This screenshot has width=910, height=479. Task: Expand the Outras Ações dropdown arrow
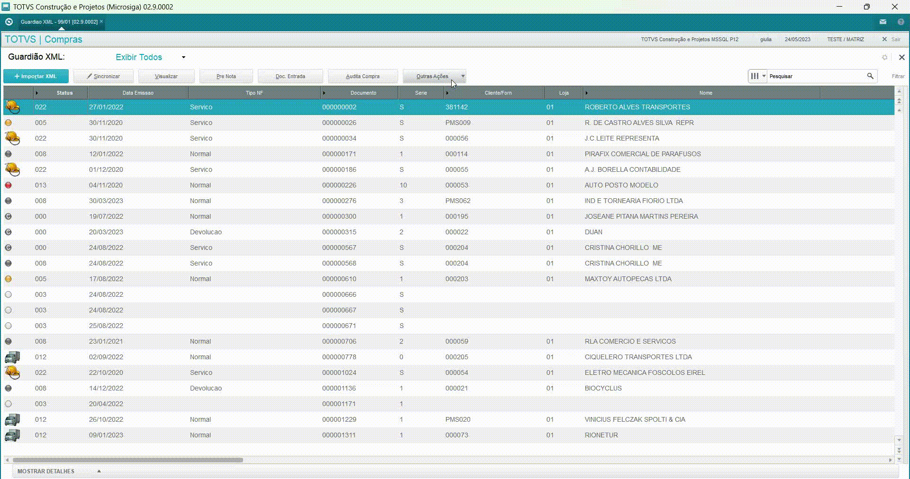[463, 76]
